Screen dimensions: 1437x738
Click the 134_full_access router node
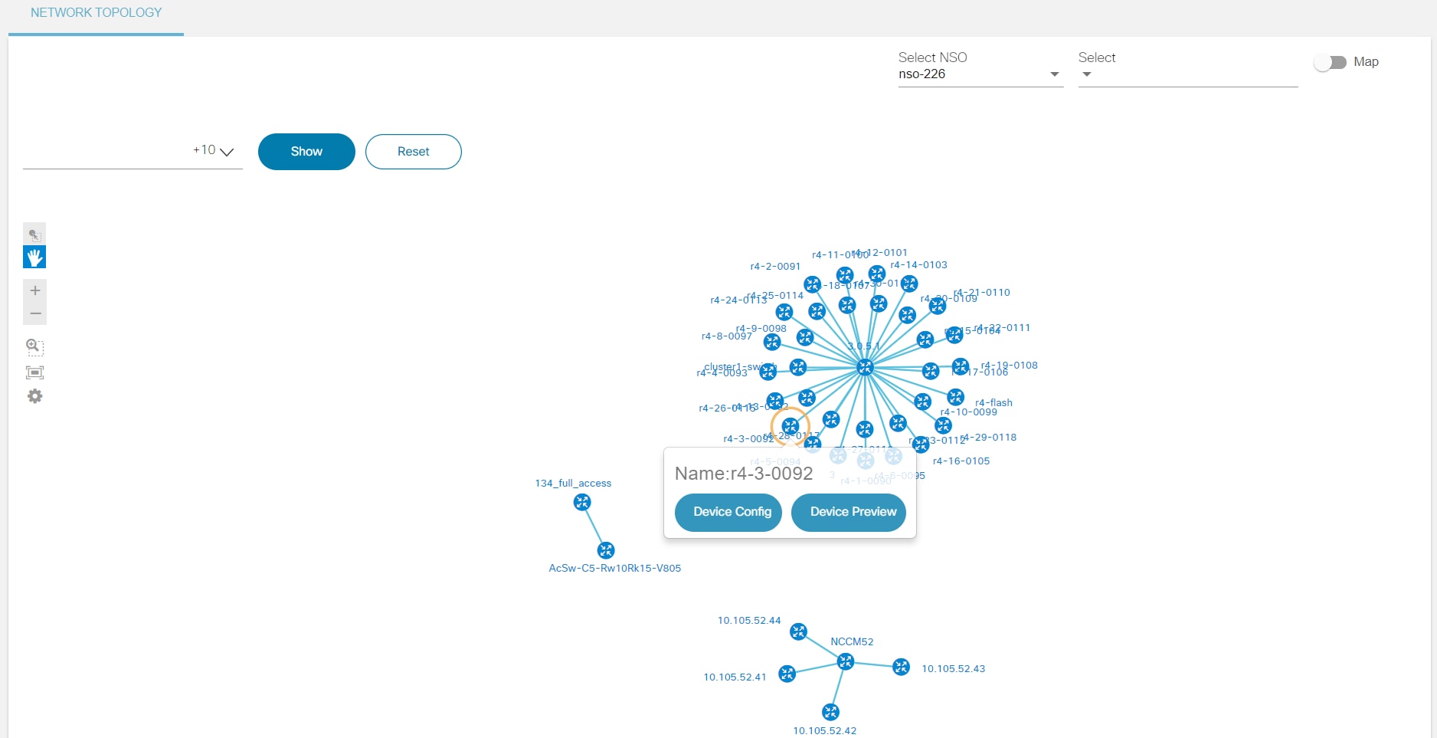tap(582, 503)
